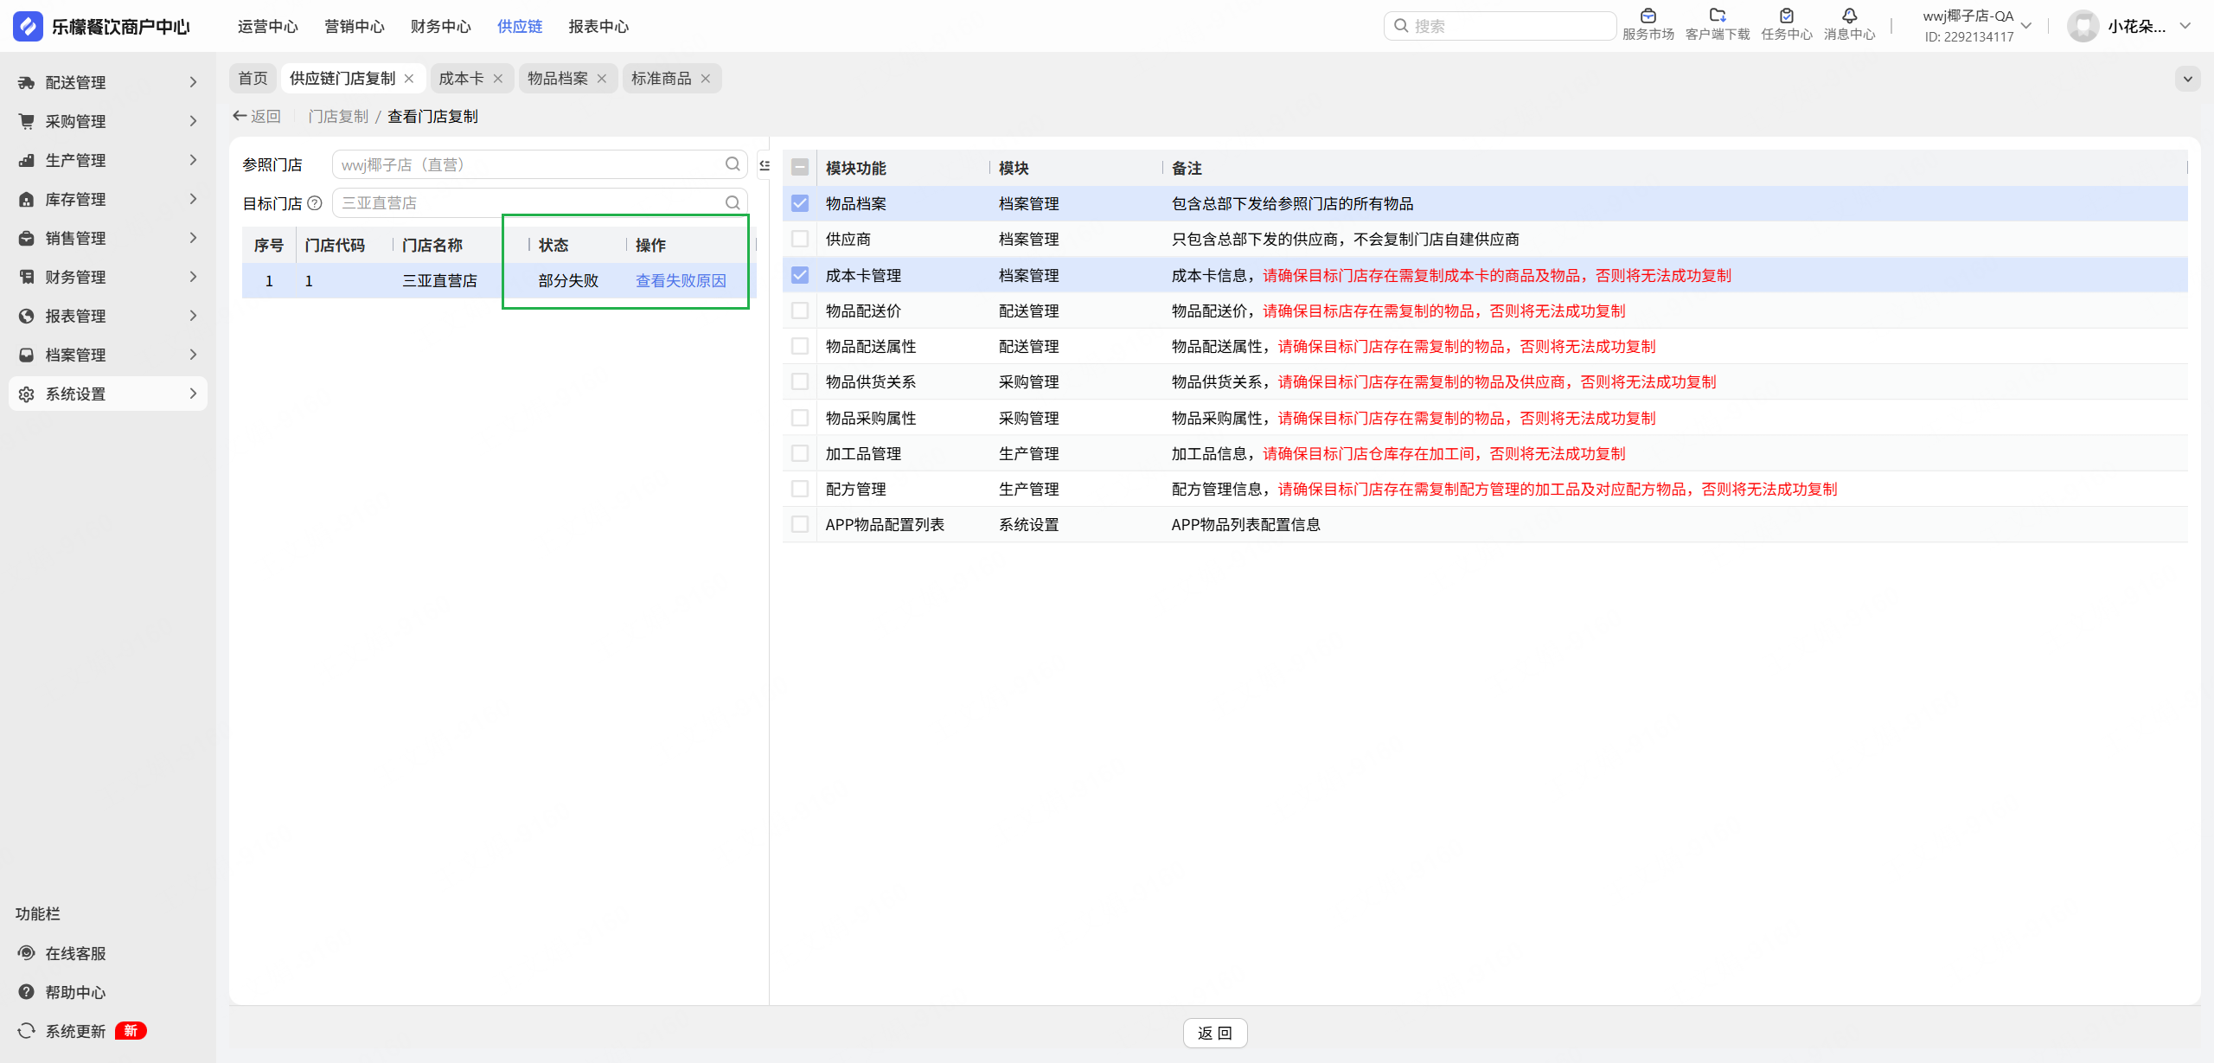Click the help icon beside 目标门店
The height and width of the screenshot is (1063, 2214).
click(315, 203)
